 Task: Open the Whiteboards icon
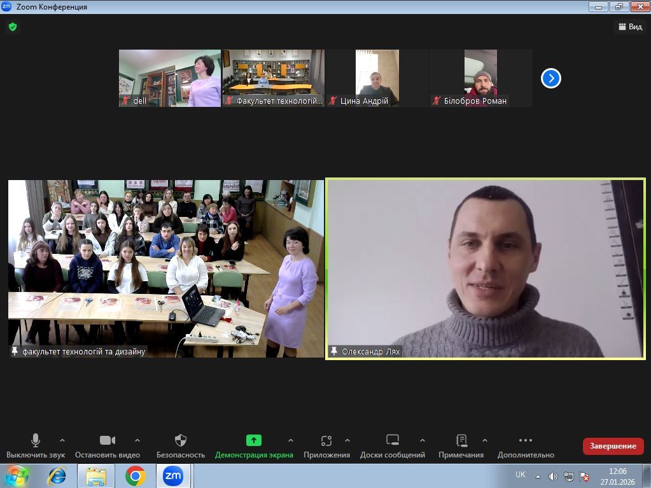tap(393, 440)
